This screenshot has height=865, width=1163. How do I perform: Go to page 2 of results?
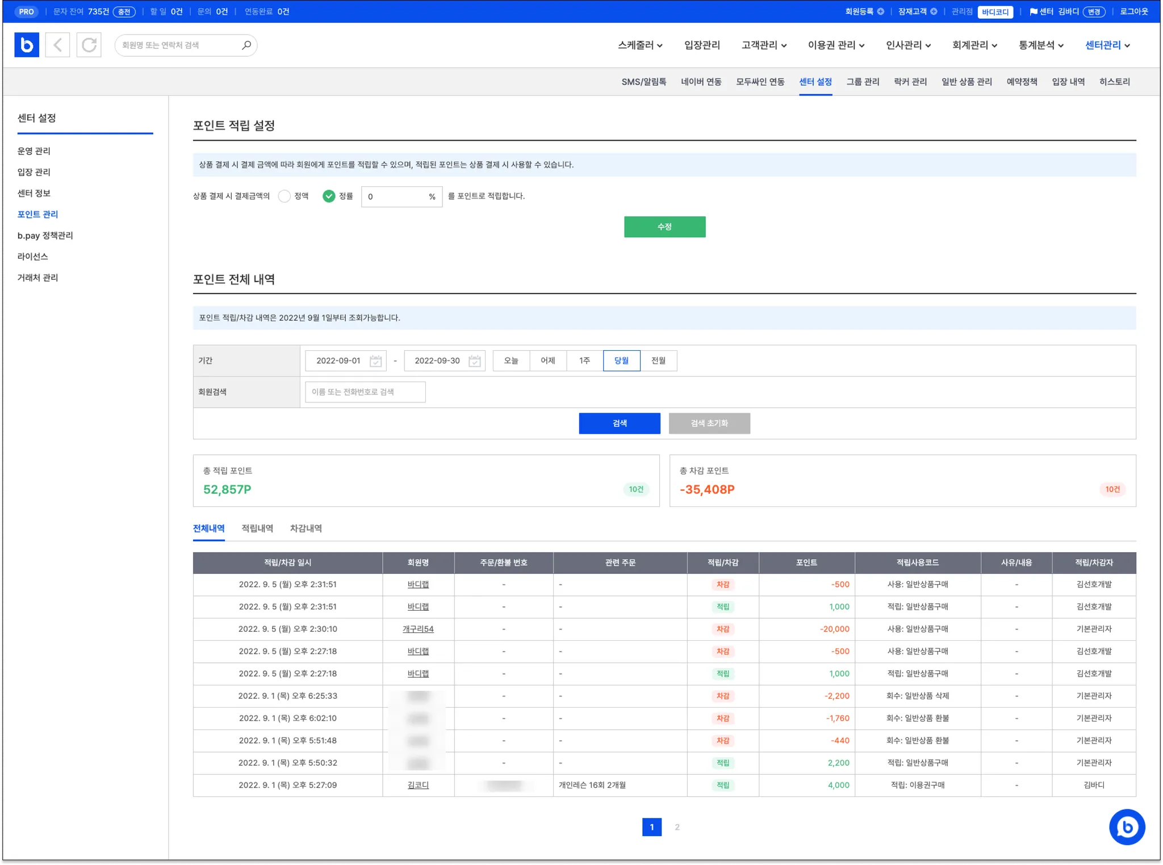click(677, 827)
